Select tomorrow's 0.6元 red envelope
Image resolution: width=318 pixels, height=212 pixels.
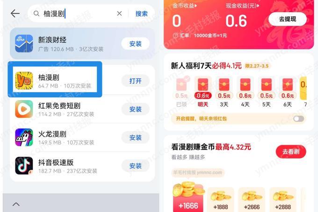tap(203, 88)
